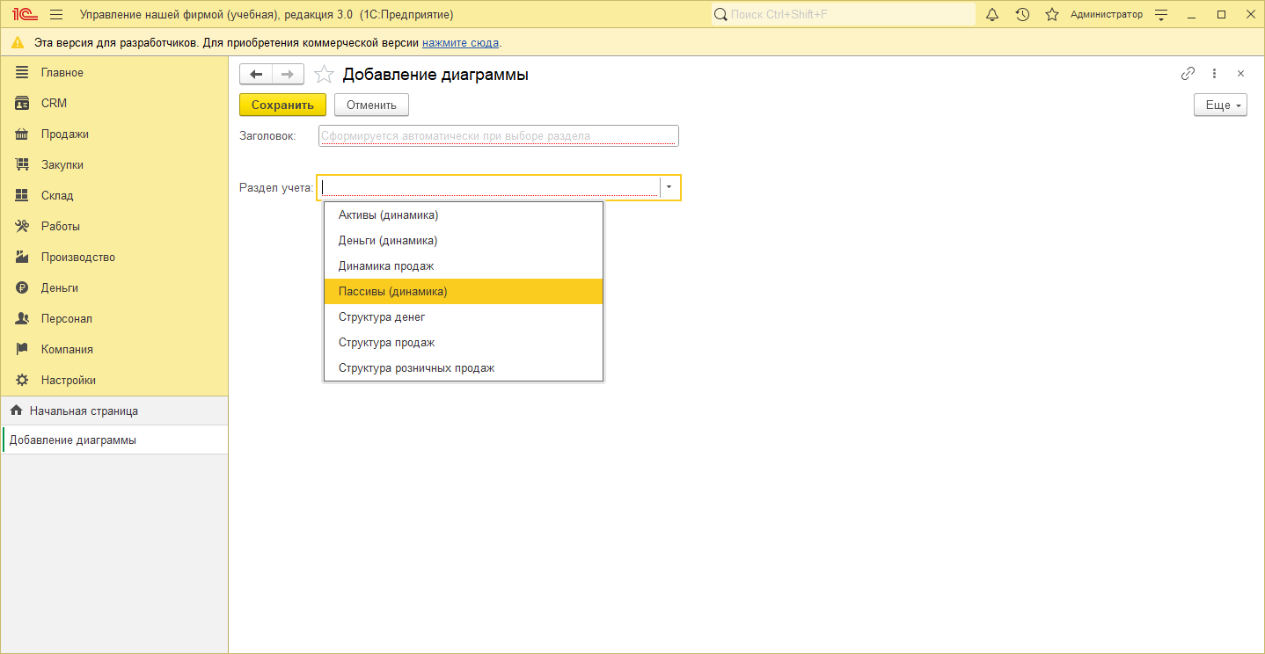Choose Пассивы (динамика) option

(464, 291)
